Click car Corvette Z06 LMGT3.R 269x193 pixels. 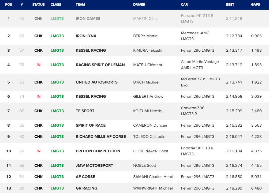click(193, 111)
